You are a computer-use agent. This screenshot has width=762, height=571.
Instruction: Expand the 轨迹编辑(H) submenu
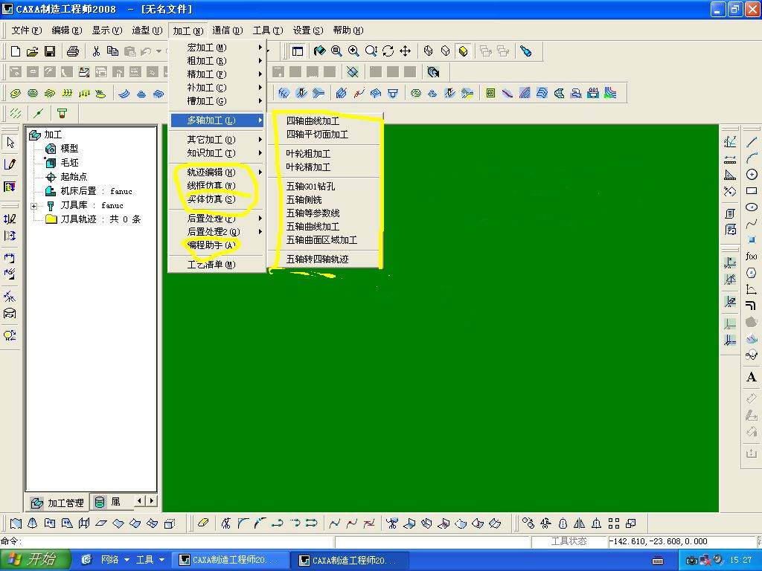coord(217,172)
